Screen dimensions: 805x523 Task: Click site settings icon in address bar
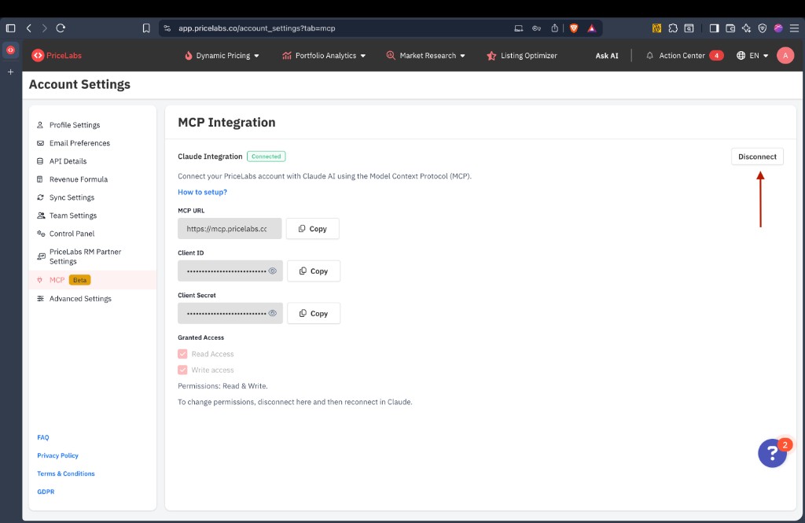pos(167,28)
